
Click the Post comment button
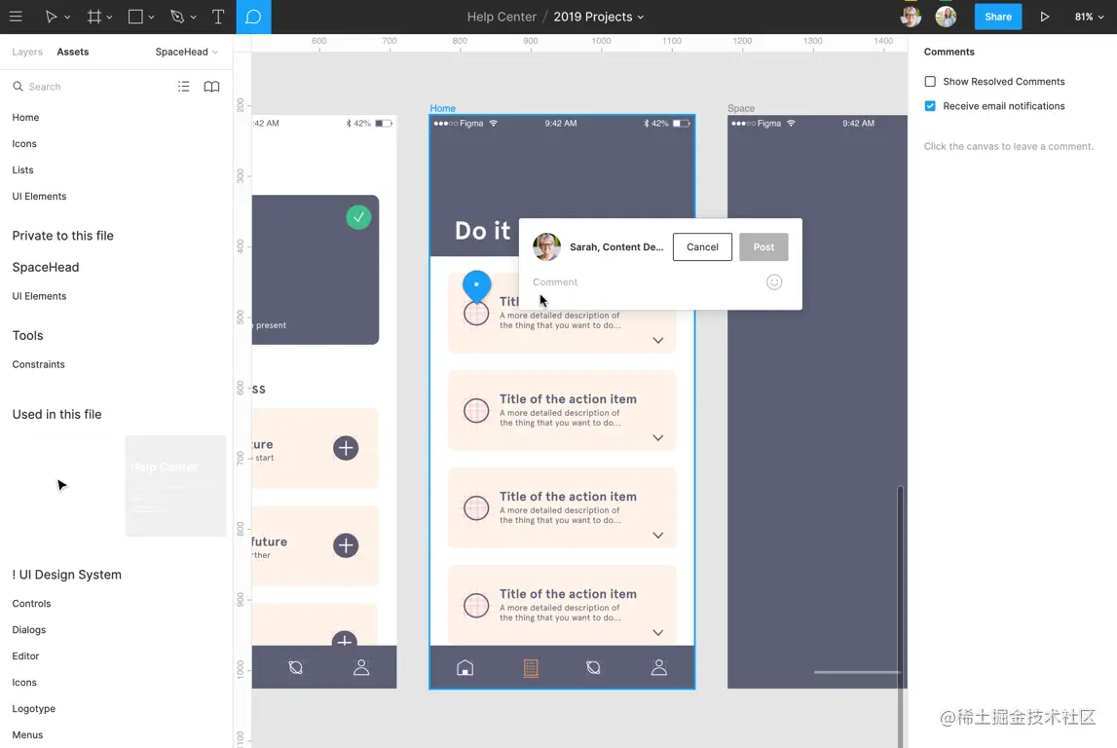pos(763,246)
